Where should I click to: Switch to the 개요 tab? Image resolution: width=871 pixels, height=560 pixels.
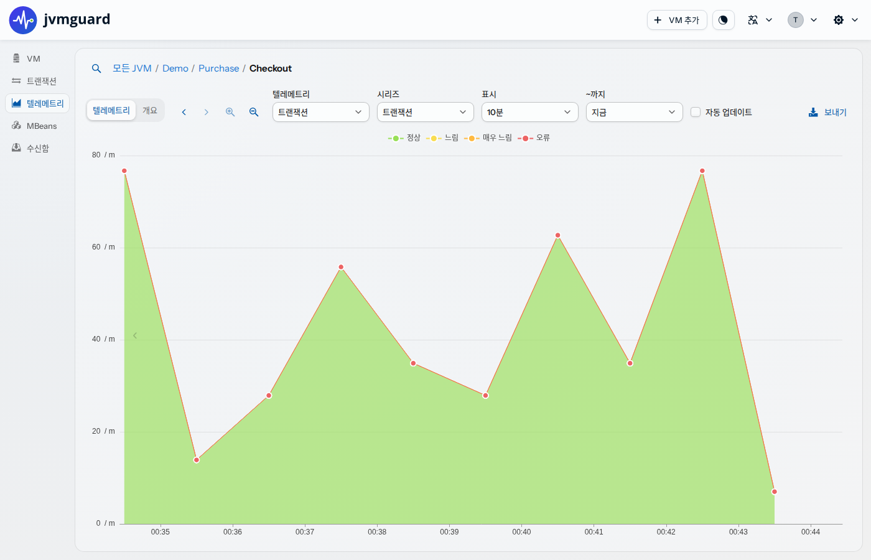(150, 110)
